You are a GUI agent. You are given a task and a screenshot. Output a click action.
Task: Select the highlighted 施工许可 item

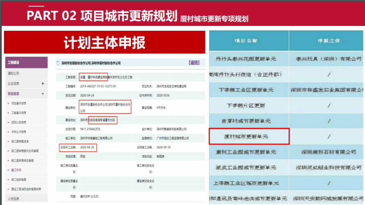pyautogui.click(x=16, y=170)
